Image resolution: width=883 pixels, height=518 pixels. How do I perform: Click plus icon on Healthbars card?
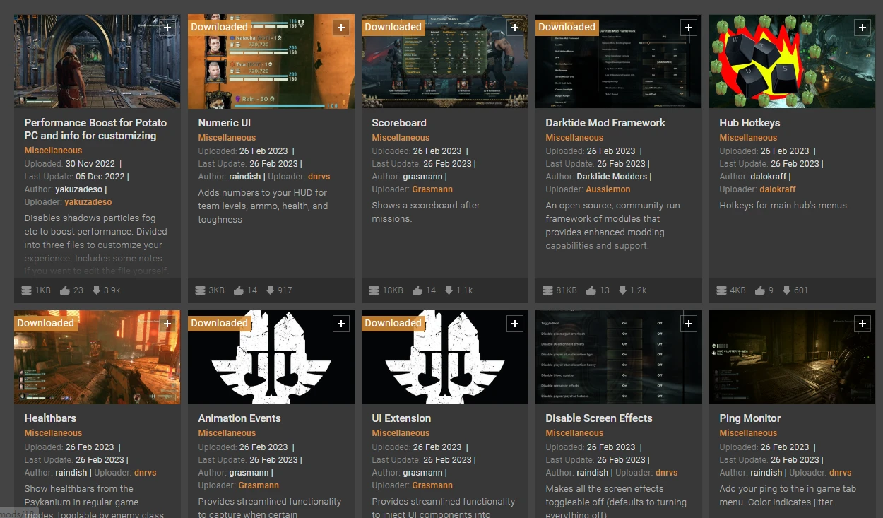pyautogui.click(x=167, y=324)
